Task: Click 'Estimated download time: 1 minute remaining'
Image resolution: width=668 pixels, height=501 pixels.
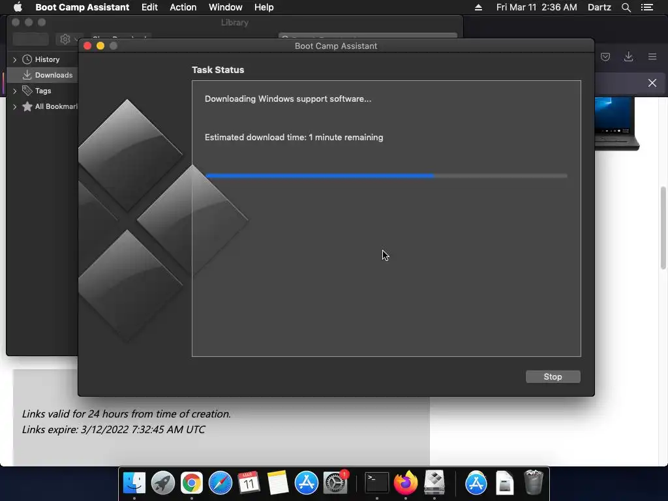Action: tap(294, 137)
